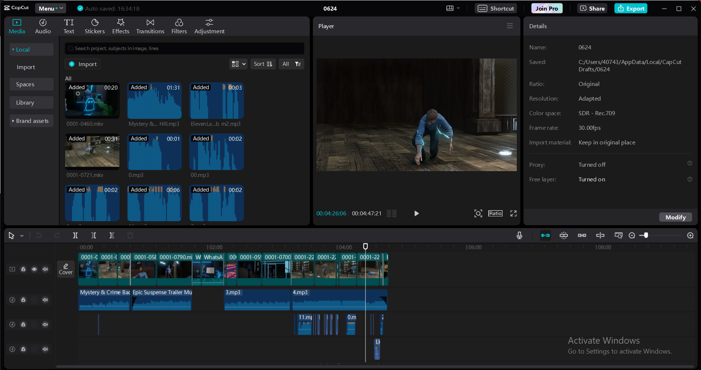Select the Mystery & Hill mp3 clip
The height and width of the screenshot is (370, 701).
coord(154,101)
